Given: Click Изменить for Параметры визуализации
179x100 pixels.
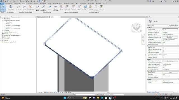Looking at the screenshot, I should [170, 61].
